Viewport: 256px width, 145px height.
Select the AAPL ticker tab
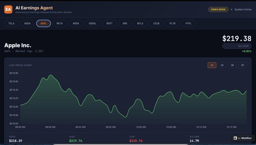(43, 23)
